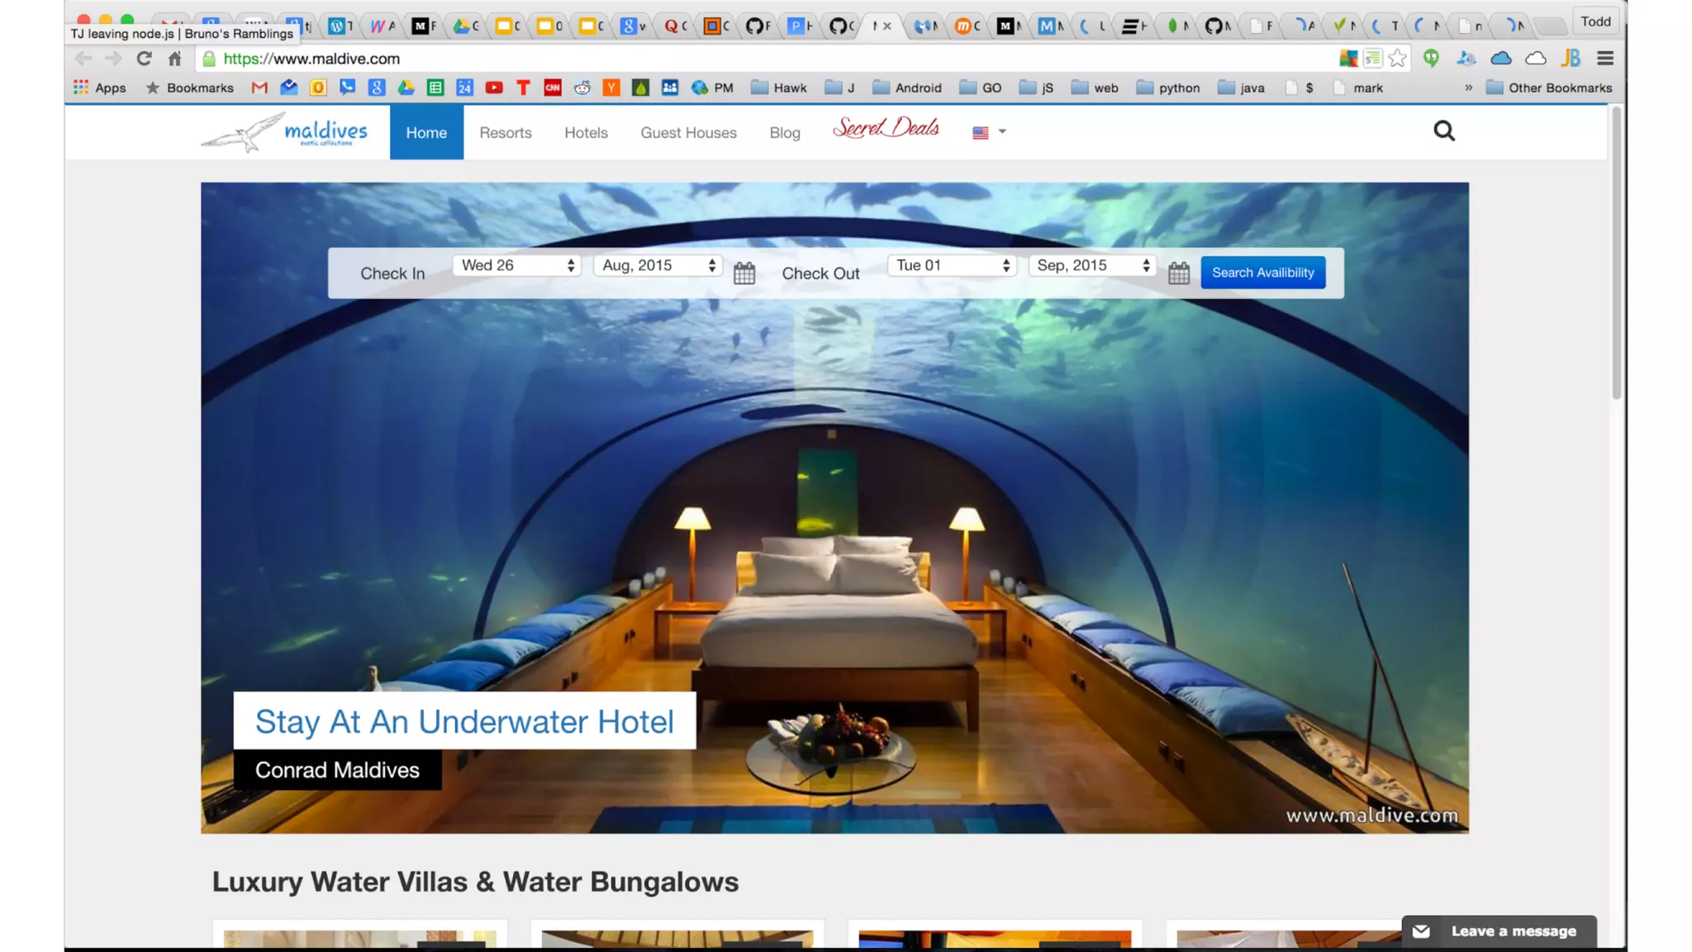The image size is (1692, 952).
Task: Click the site search magnifier icon
Action: click(x=1443, y=131)
